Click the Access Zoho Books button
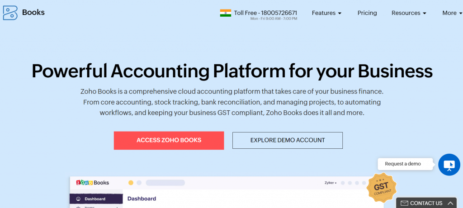The image size is (463, 208). [169, 140]
